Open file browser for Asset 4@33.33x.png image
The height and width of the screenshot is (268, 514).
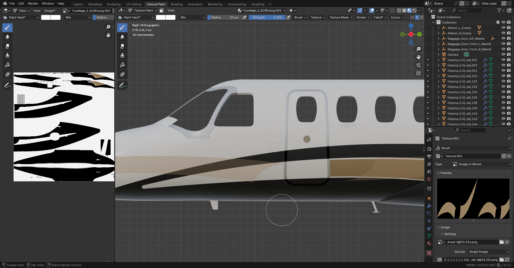[x=502, y=242]
